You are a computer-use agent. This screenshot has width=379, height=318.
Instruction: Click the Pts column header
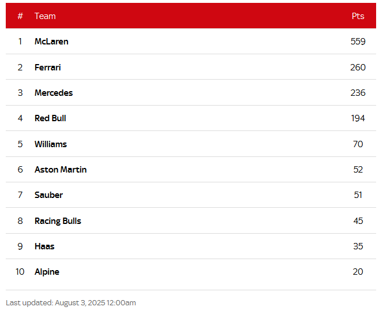tap(358, 16)
